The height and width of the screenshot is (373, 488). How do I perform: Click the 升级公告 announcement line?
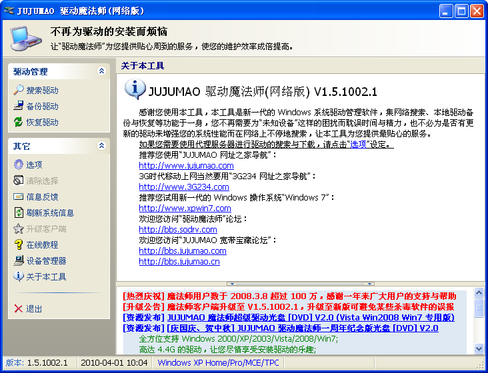coord(289,307)
